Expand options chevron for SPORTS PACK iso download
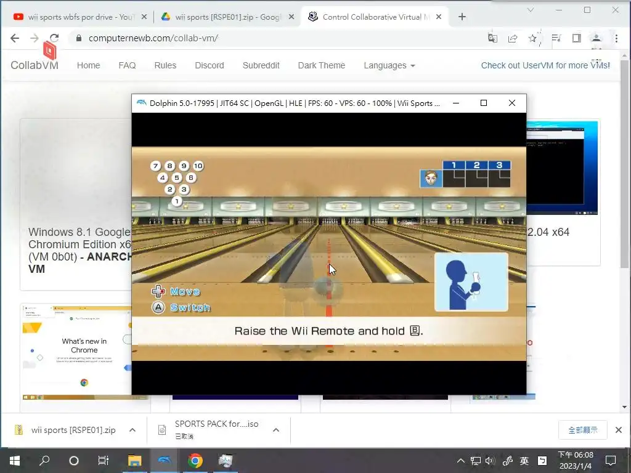Viewport: 631px width, 473px height. pyautogui.click(x=276, y=430)
